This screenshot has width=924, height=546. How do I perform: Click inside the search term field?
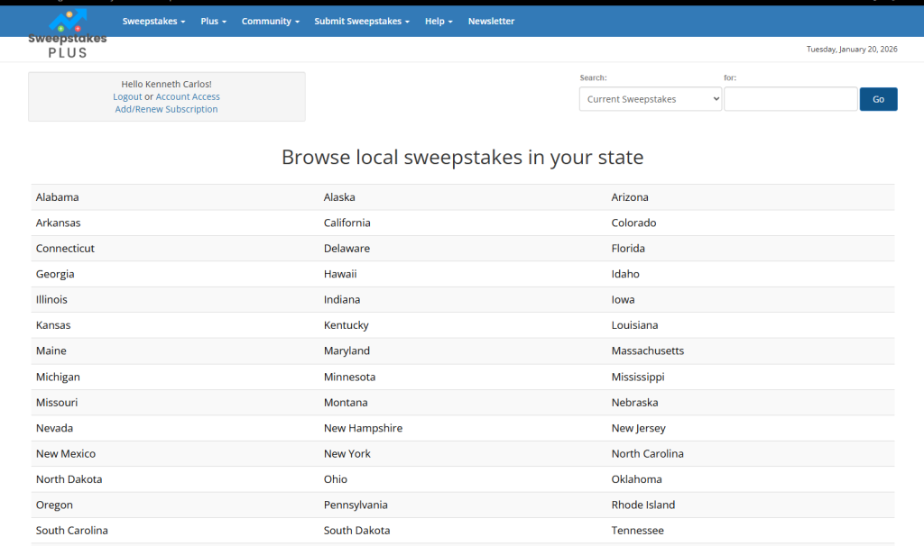[x=790, y=99]
